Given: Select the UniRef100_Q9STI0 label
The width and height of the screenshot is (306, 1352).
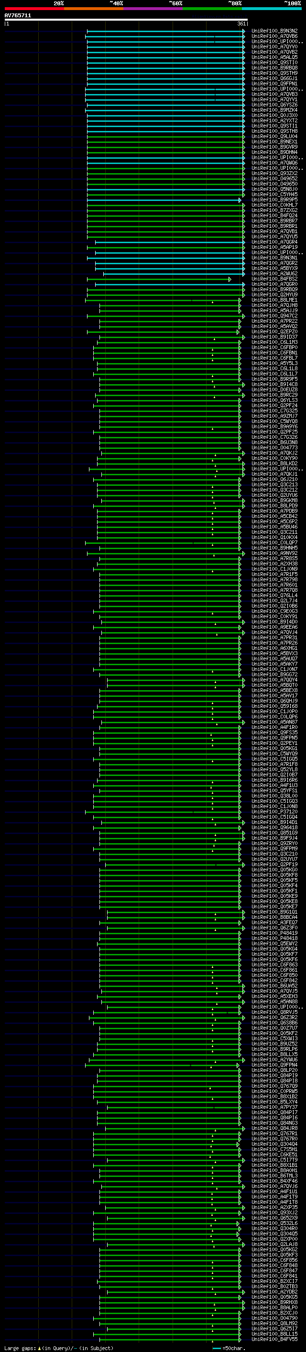Looking at the screenshot, I should pos(274,62).
